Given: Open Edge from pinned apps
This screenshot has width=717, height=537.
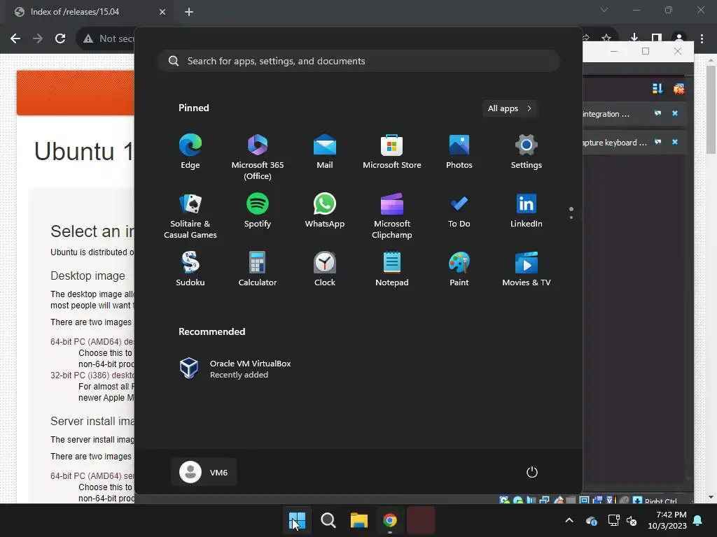Looking at the screenshot, I should click(x=190, y=152).
